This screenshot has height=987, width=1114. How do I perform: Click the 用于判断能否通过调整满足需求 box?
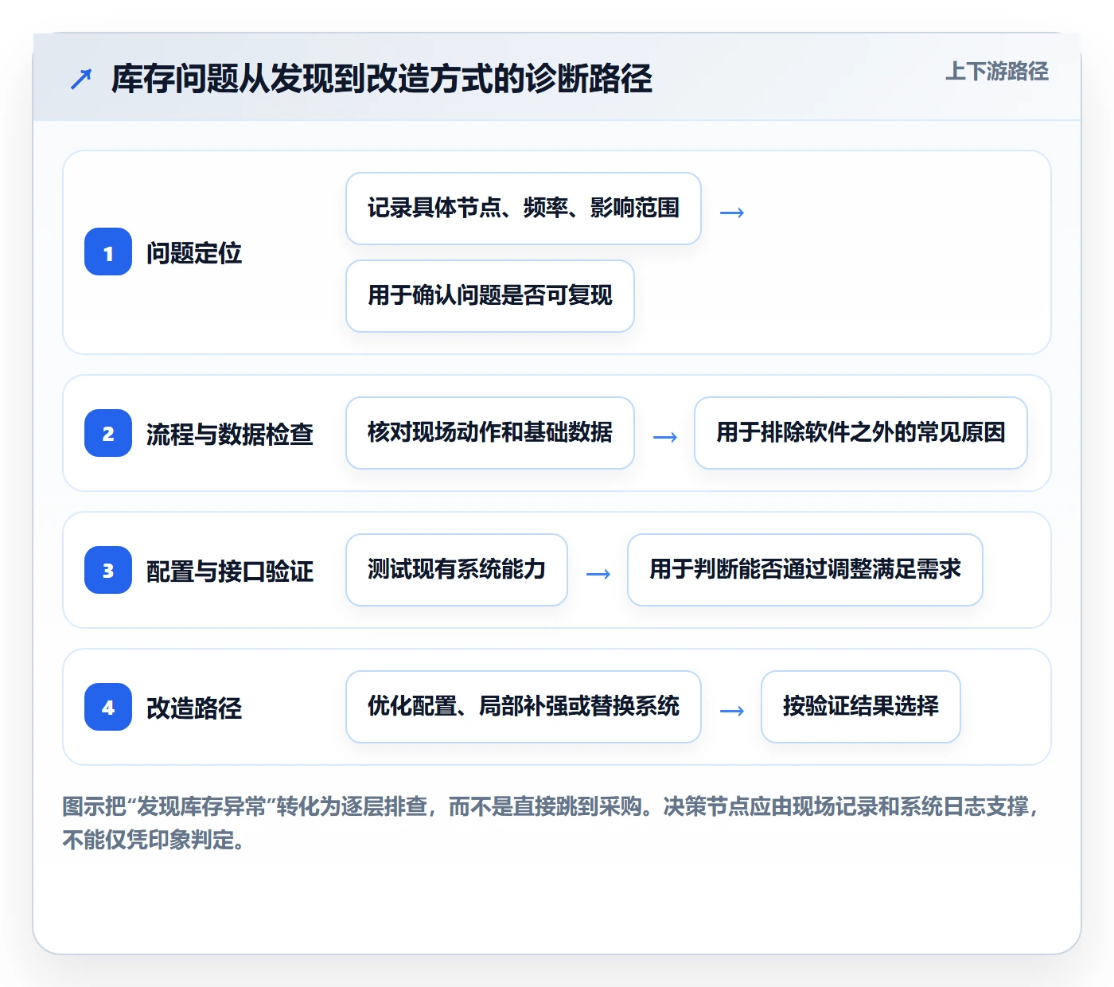pyautogui.click(x=805, y=570)
